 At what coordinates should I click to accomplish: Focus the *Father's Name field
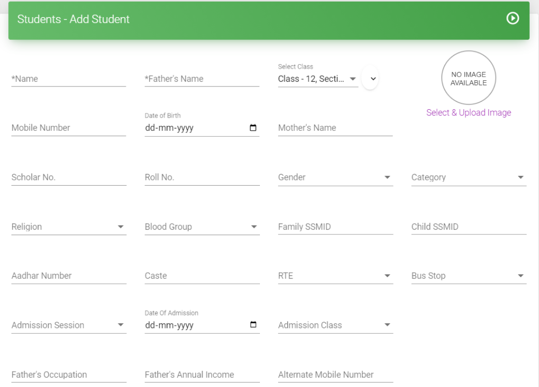click(202, 79)
